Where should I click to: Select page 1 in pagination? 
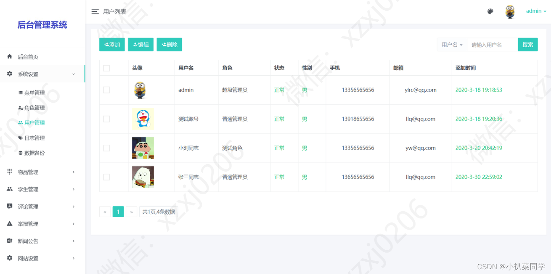click(118, 212)
